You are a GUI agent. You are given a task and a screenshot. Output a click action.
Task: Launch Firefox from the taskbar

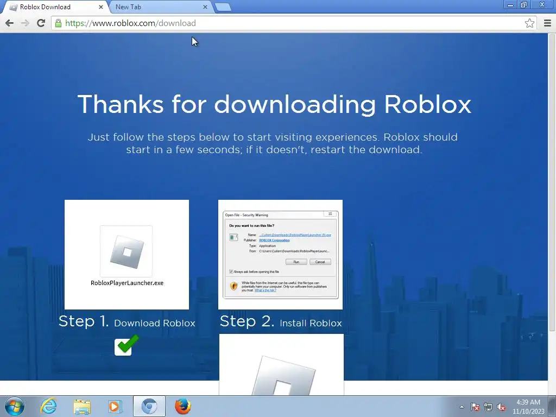[183, 406]
